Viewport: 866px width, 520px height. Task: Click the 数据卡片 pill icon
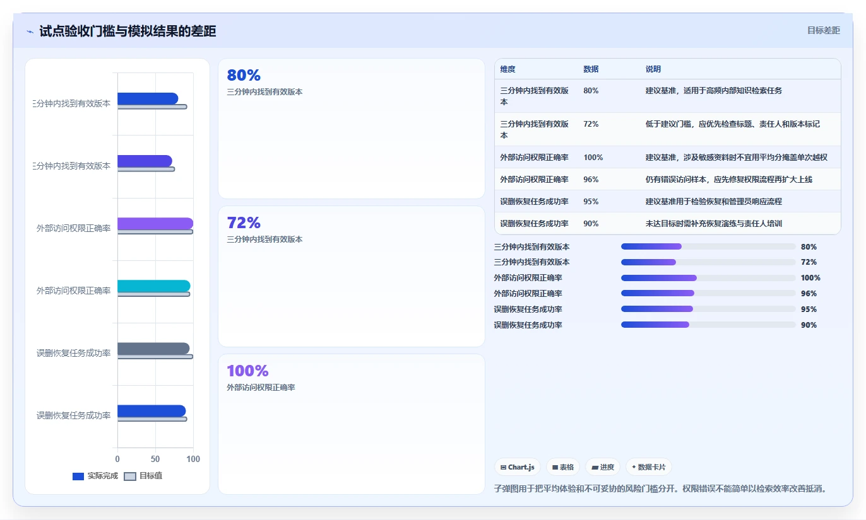point(634,467)
